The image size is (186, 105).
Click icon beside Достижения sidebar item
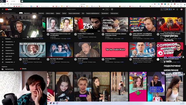[3, 59]
